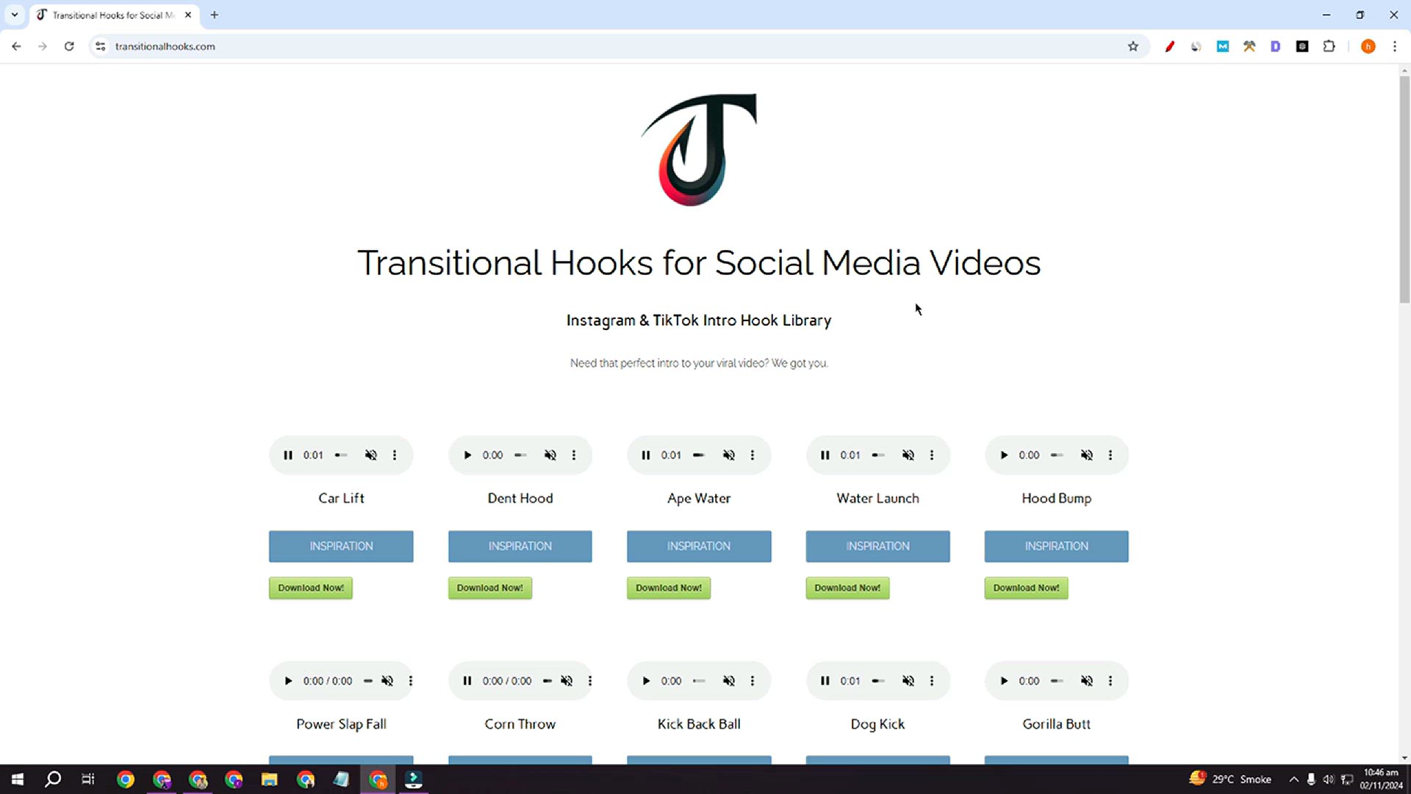
Task: Unmute the Kick Back Ball player
Action: click(x=729, y=681)
